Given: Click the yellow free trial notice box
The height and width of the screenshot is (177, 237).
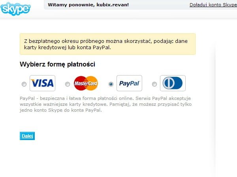Looking at the screenshot, I should click(107, 44).
